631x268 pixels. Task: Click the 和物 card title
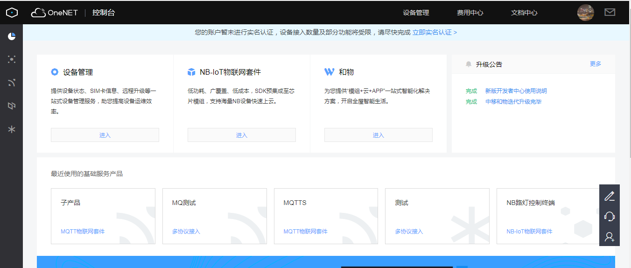pyautogui.click(x=346, y=72)
